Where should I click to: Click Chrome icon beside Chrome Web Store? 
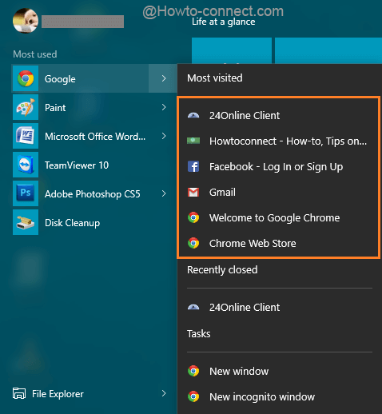pos(193,243)
